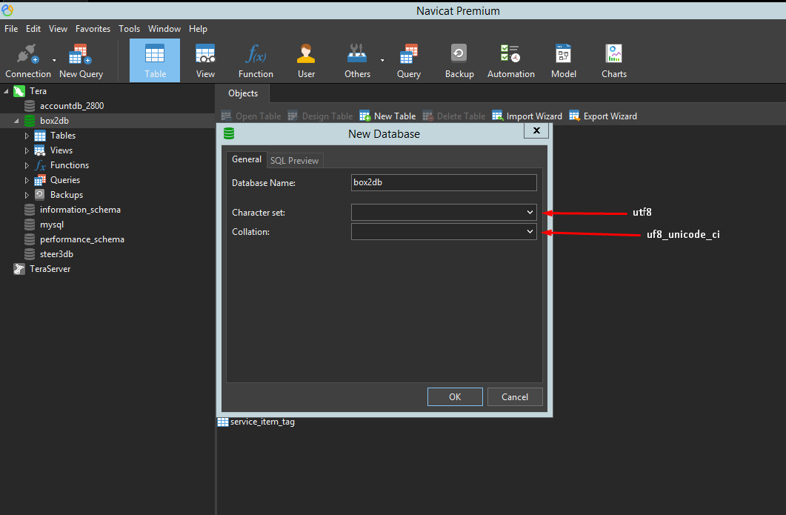Viewport: 786px width, 515px height.
Task: Click New Table in object toolbar
Action: [x=387, y=116]
